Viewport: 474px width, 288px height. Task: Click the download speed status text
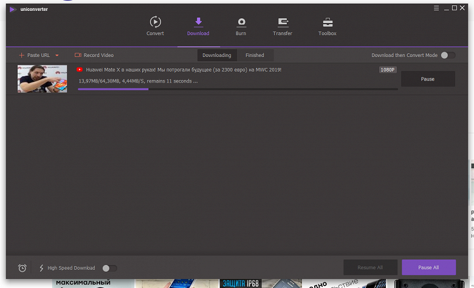[138, 81]
